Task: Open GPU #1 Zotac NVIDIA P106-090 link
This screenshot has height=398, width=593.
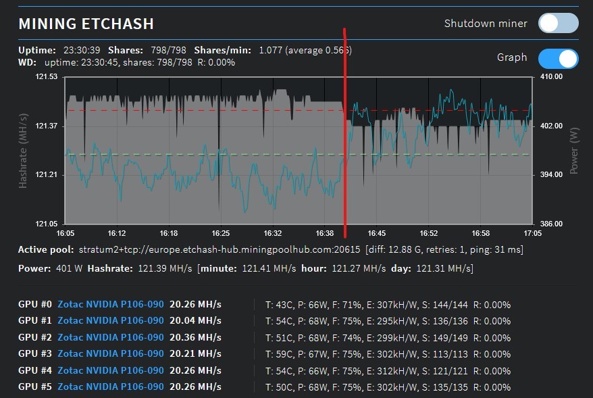Action: [111, 320]
